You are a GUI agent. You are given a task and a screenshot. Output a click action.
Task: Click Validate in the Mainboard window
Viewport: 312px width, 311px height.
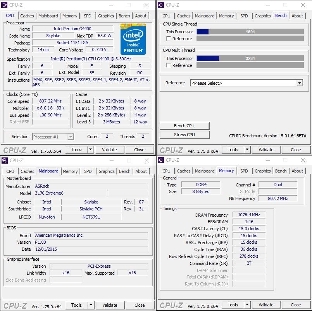[110, 305]
